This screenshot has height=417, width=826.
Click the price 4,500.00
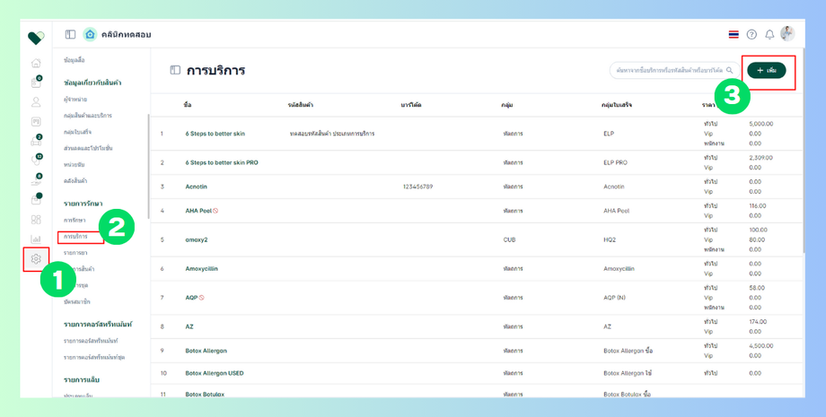760,346
